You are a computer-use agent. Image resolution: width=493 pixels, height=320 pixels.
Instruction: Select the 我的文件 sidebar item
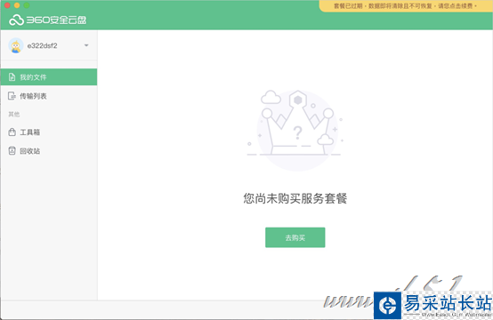[x=49, y=77]
